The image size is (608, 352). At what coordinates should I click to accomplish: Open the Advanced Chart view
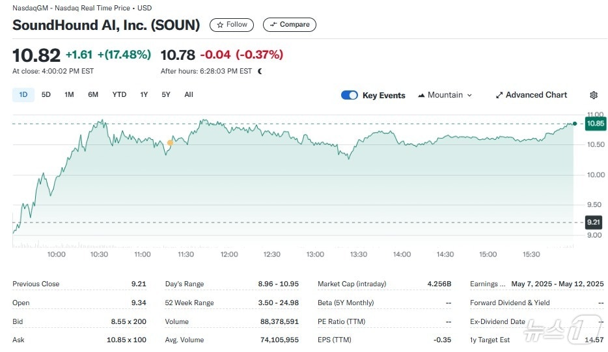pyautogui.click(x=531, y=95)
